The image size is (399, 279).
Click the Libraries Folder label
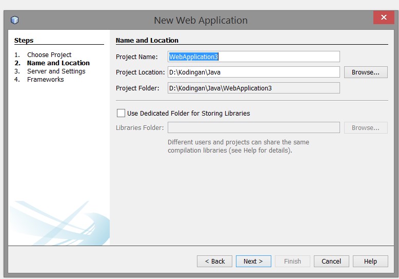click(139, 127)
